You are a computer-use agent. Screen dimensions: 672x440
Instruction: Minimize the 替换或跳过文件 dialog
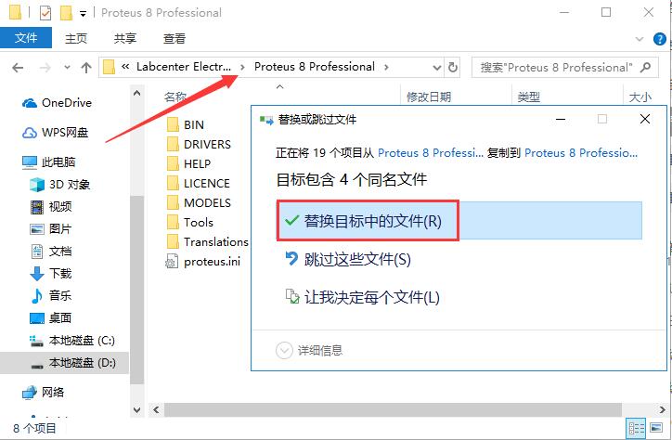(560, 119)
